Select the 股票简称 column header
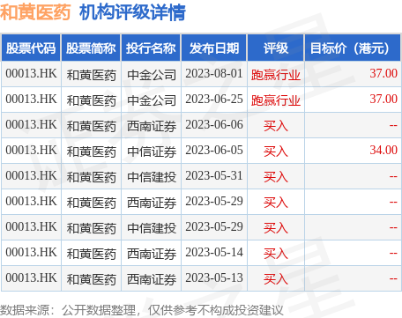The width and height of the screenshot is (402, 318). (91, 48)
